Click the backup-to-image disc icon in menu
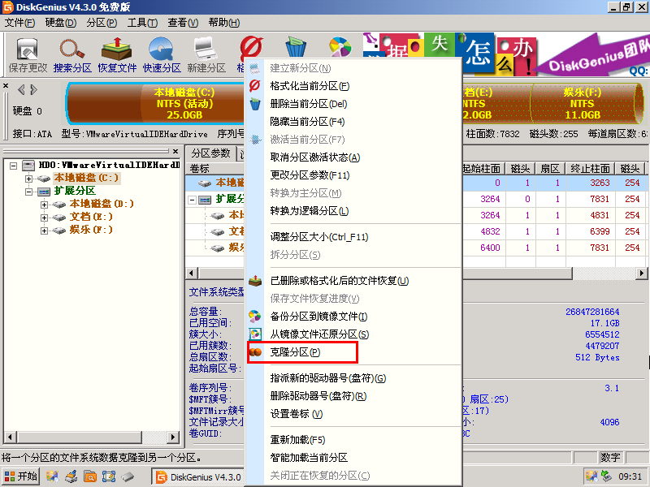Viewport: 650px width, 487px height. tap(255, 317)
